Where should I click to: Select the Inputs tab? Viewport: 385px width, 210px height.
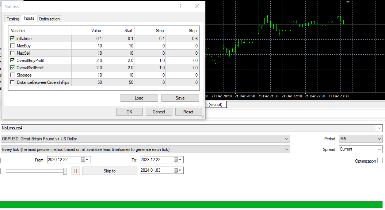click(29, 18)
